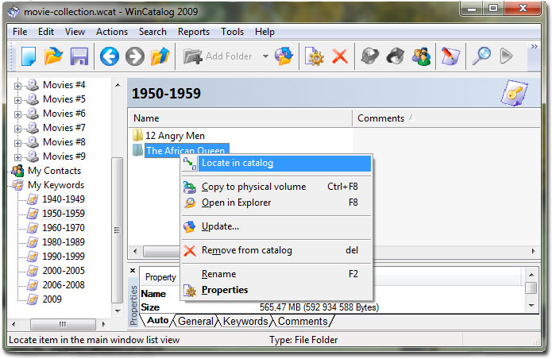Switch to the Auto properties tab
This screenshot has width=552, height=359.
158,321
